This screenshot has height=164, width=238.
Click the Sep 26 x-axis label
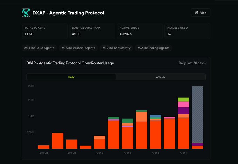click(x=44, y=153)
